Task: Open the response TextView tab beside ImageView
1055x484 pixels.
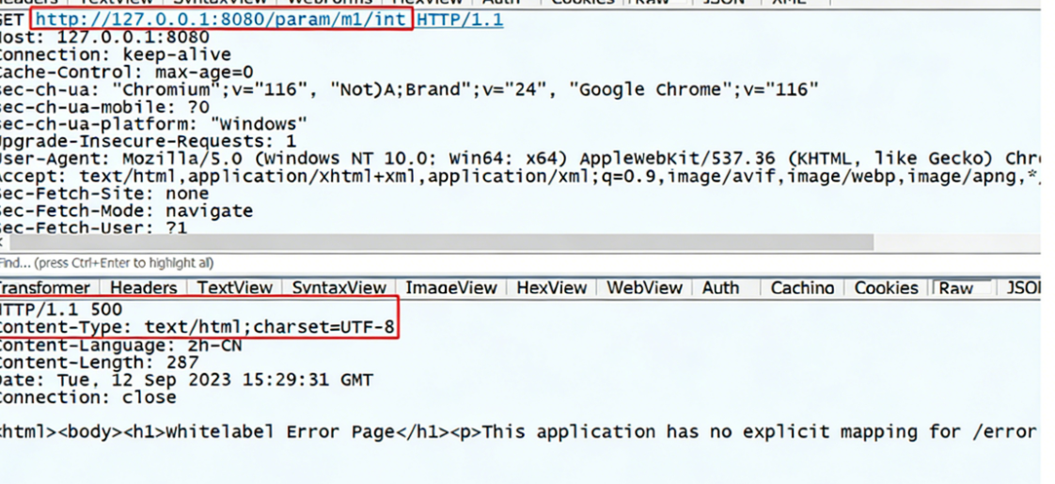Action: pyautogui.click(x=235, y=288)
